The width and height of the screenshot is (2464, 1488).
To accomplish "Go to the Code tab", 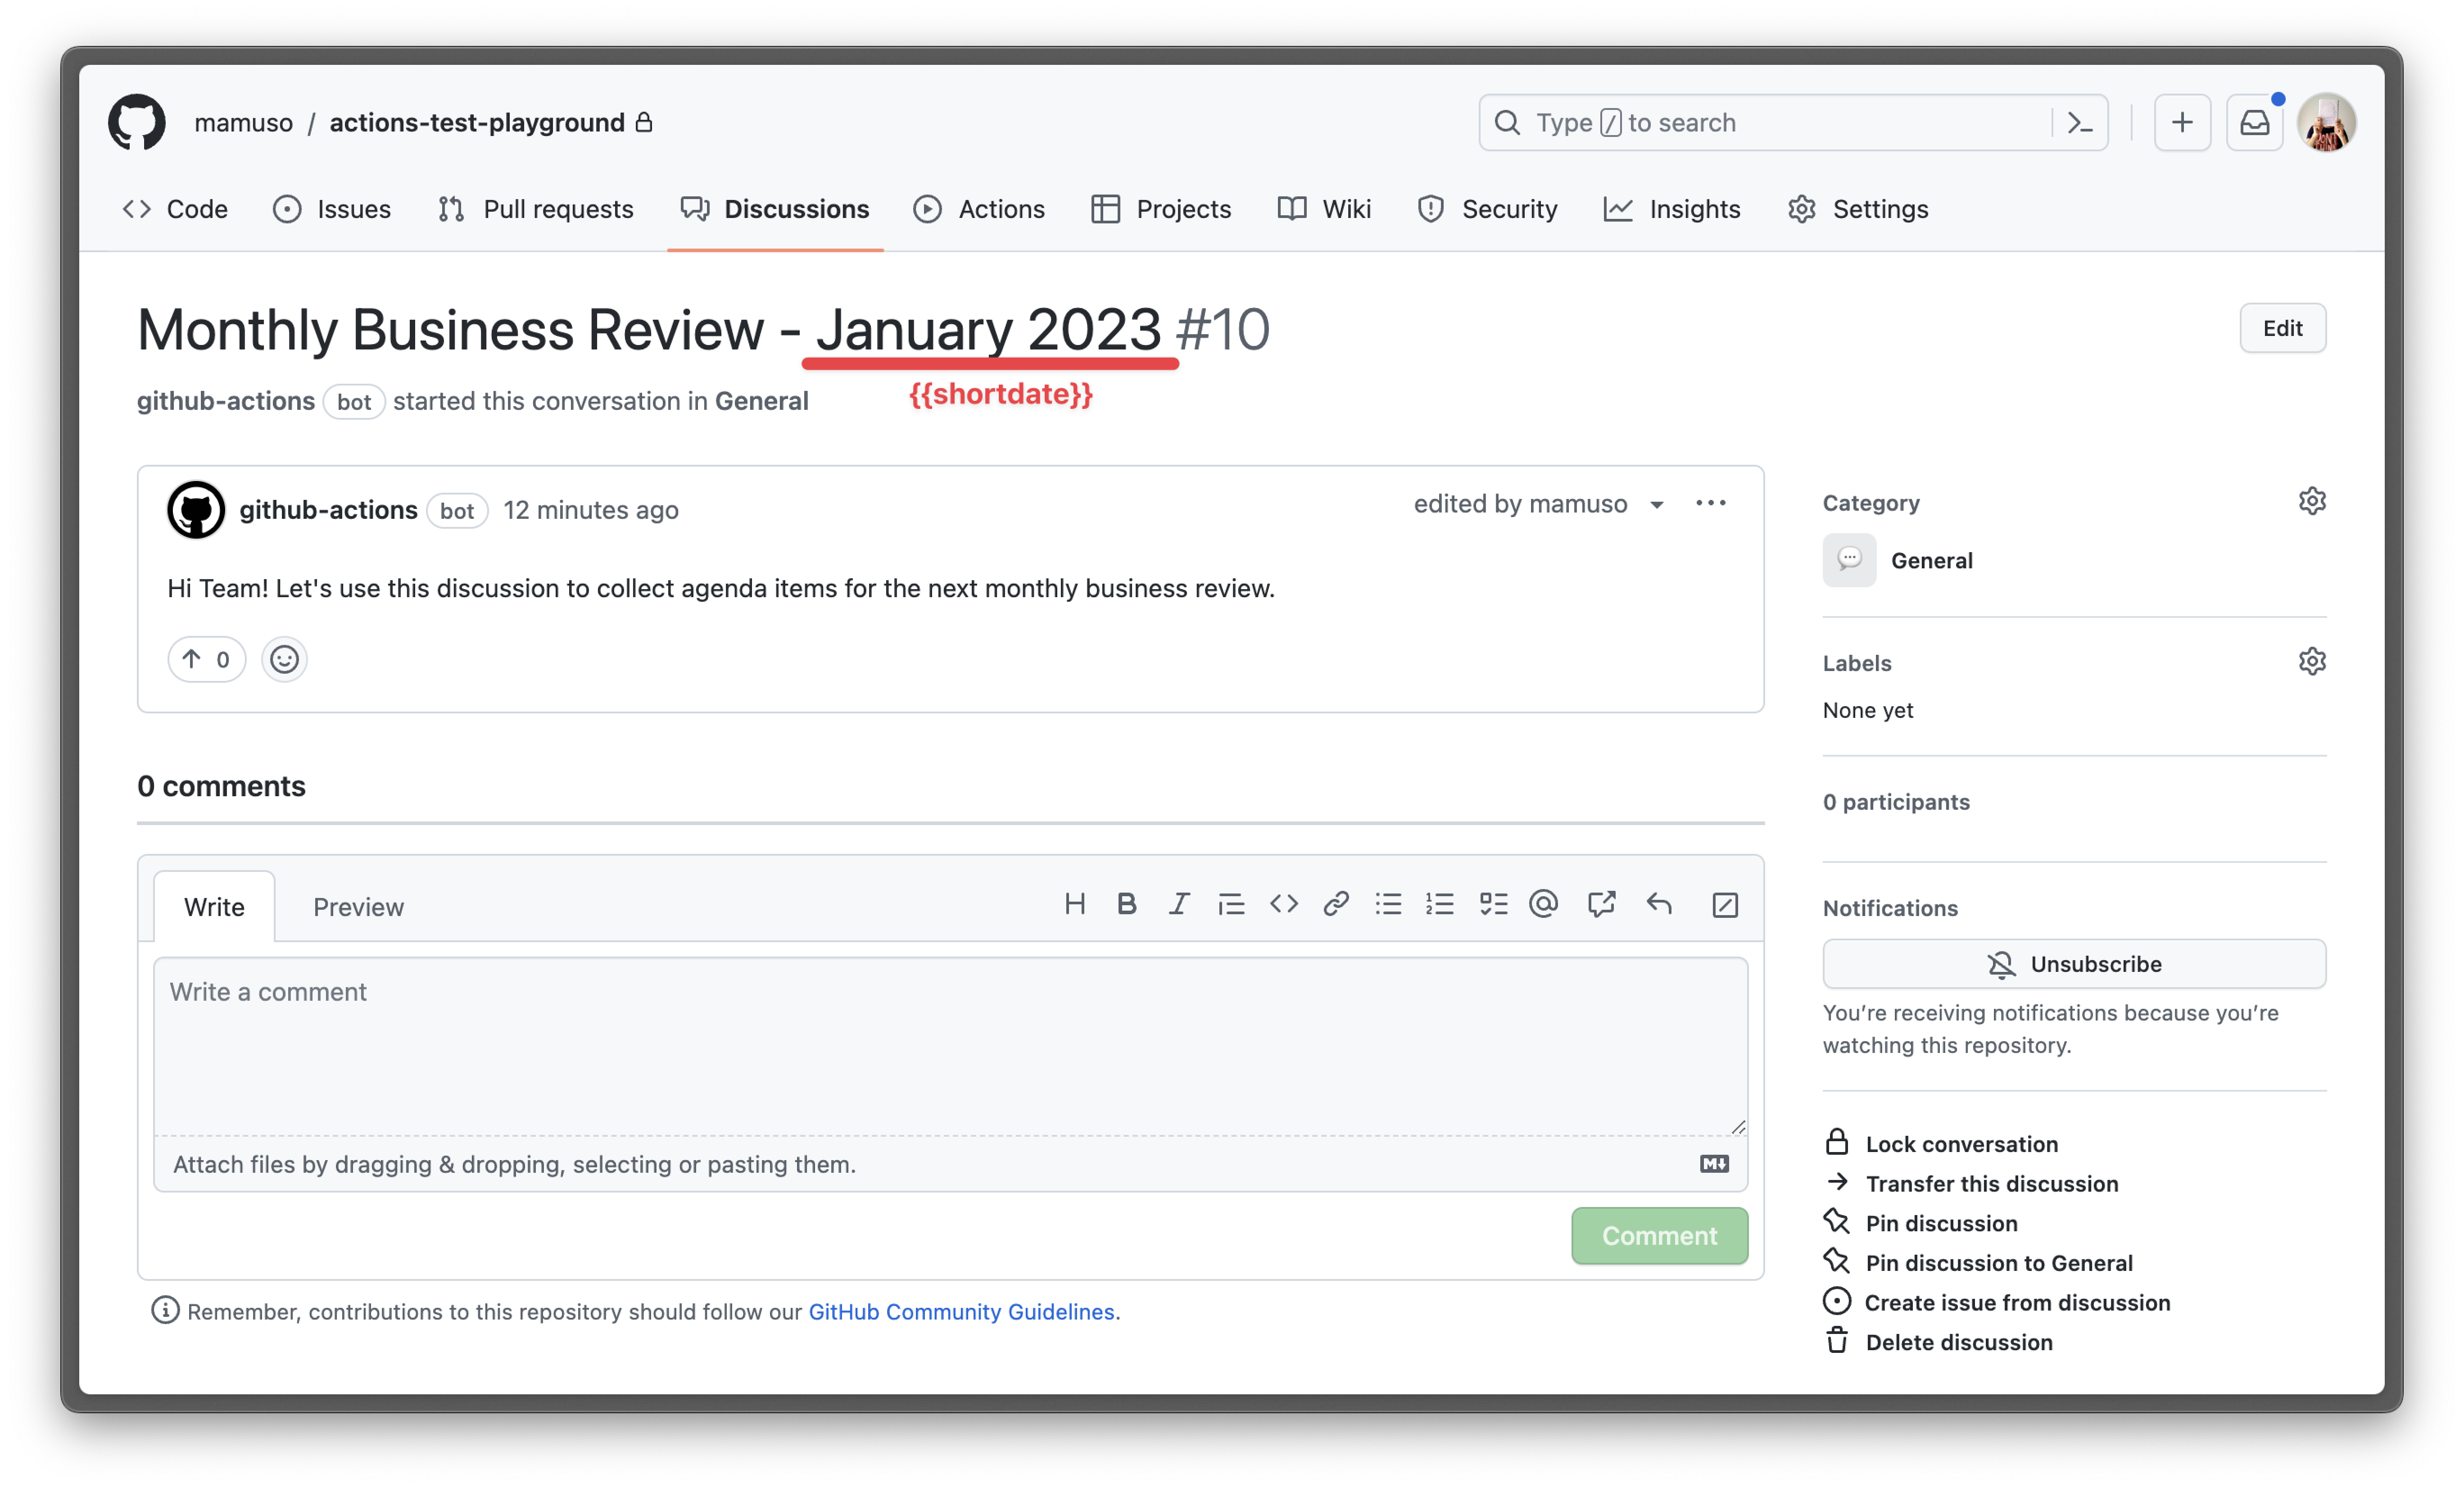I will (175, 209).
